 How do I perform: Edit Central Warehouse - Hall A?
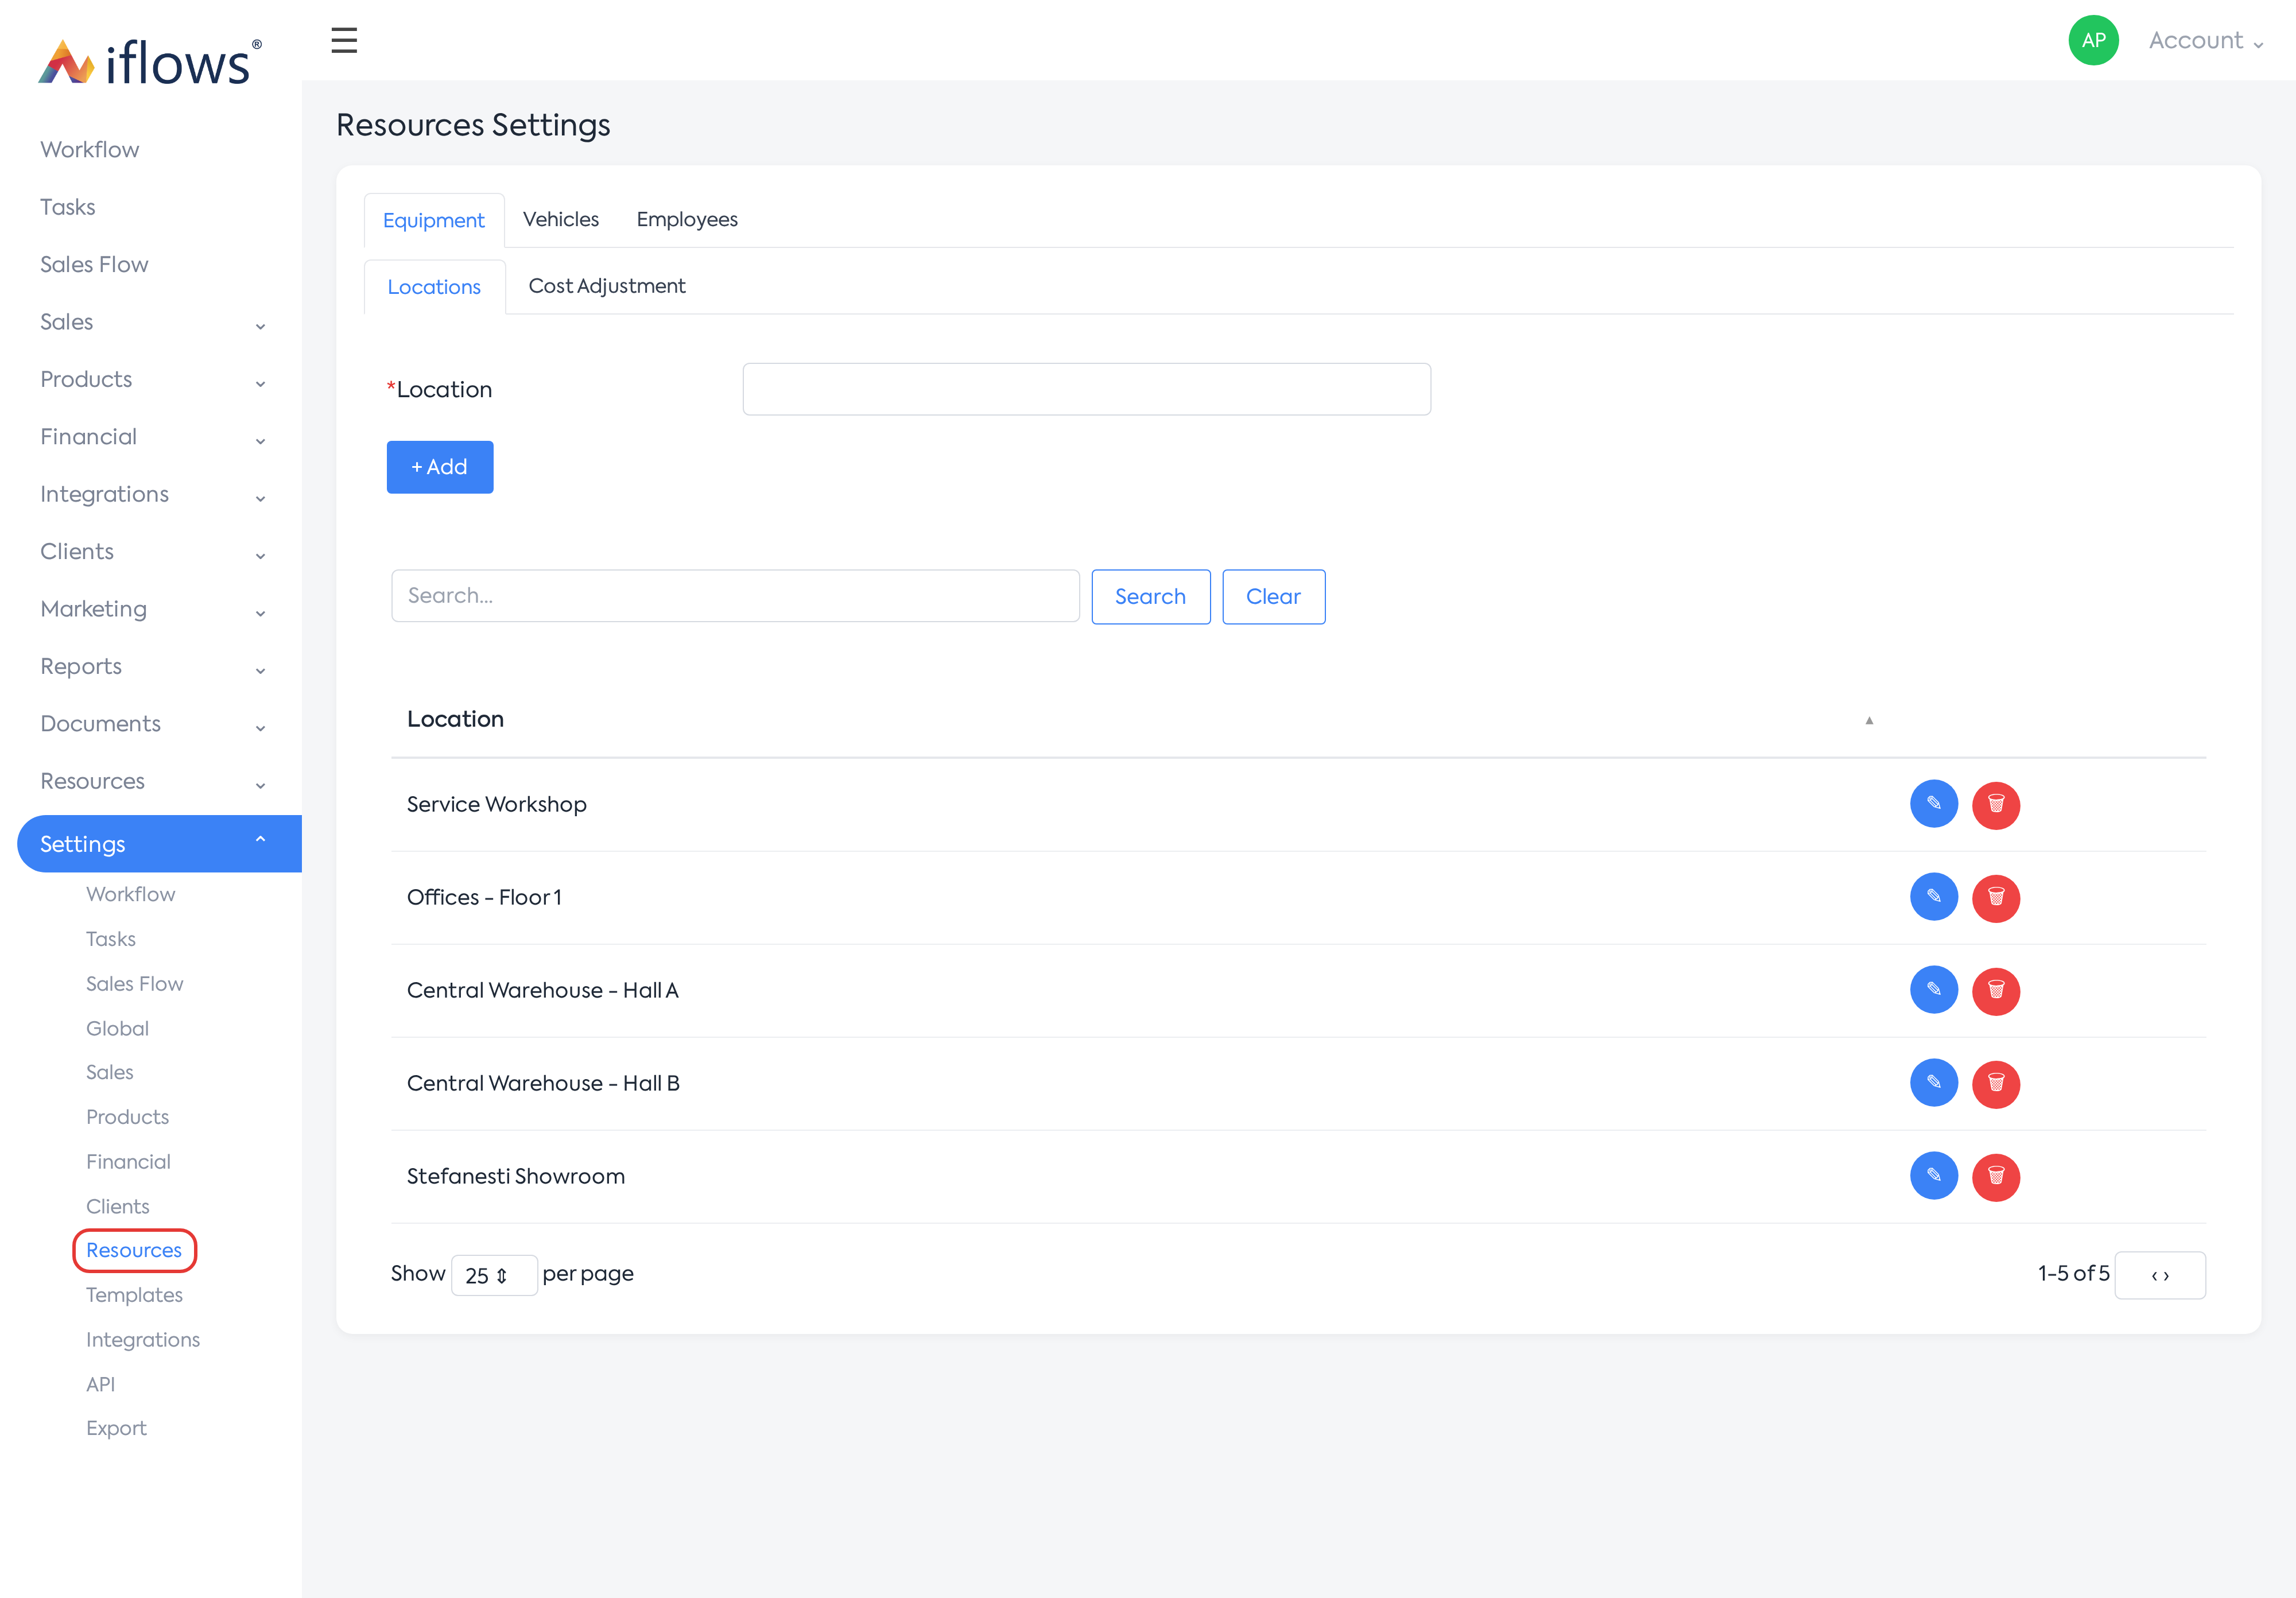(x=1934, y=990)
